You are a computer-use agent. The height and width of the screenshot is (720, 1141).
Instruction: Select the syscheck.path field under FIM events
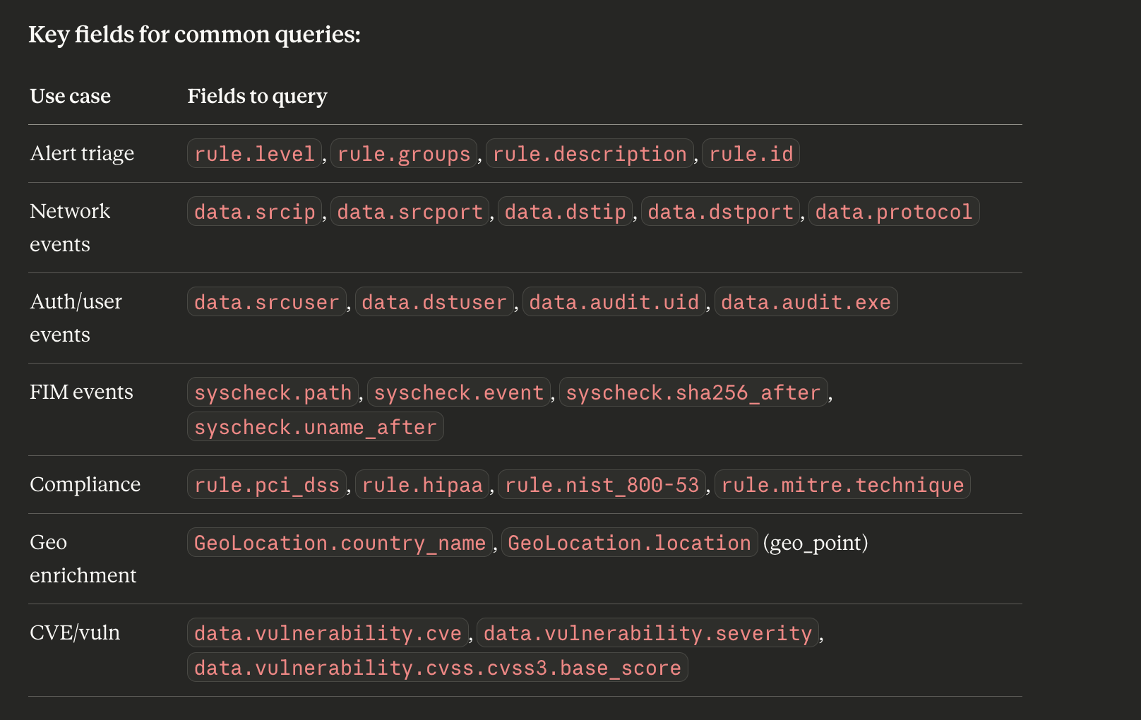click(273, 392)
